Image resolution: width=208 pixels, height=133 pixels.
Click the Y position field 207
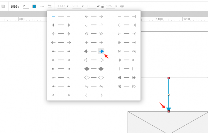[77, 6]
